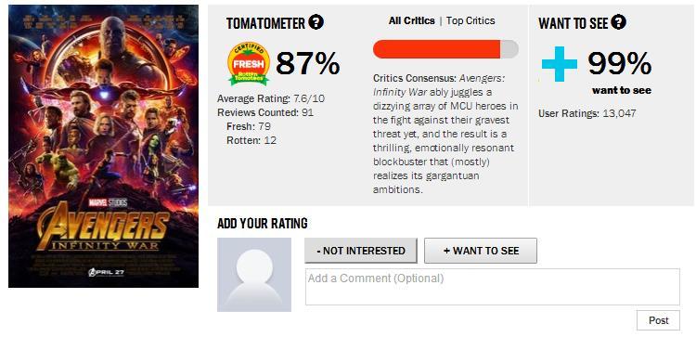Viewport: 696px width, 350px height.
Task: Click the Want to See help icon
Action: [x=618, y=21]
